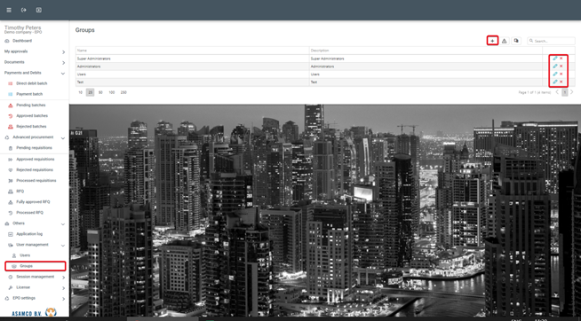Collapse the Payments and Debits section
581x321 pixels.
pyautogui.click(x=35, y=74)
